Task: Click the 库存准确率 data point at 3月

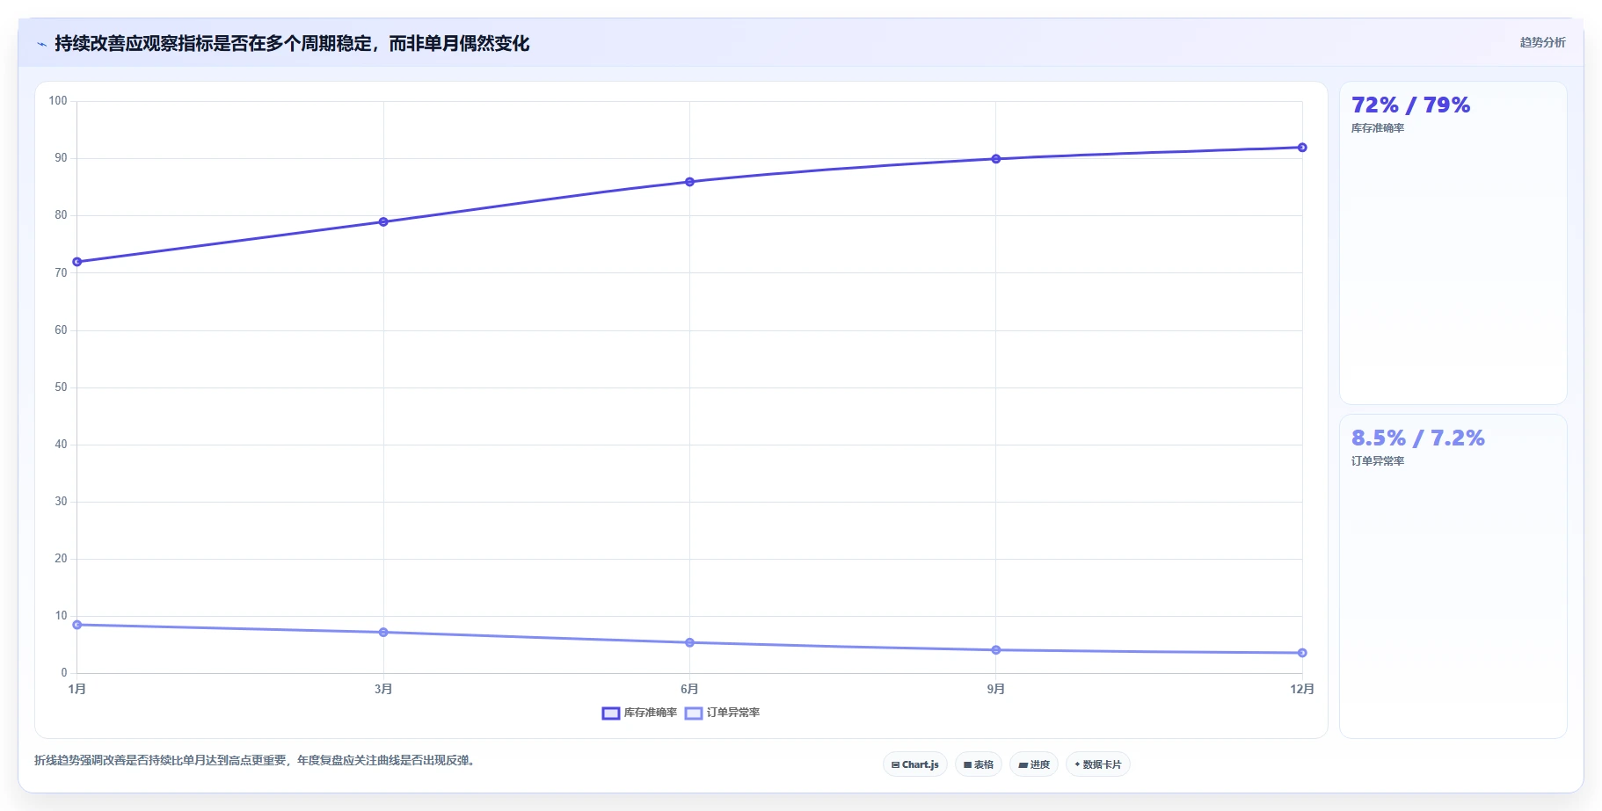Action: (x=383, y=221)
